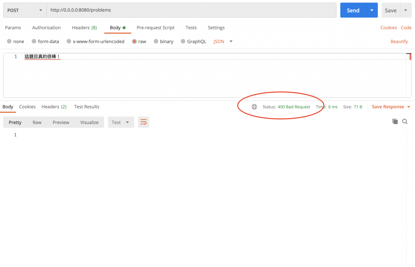This screenshot has height=267, width=415.
Task: Click the request URL input field
Action: (191, 10)
